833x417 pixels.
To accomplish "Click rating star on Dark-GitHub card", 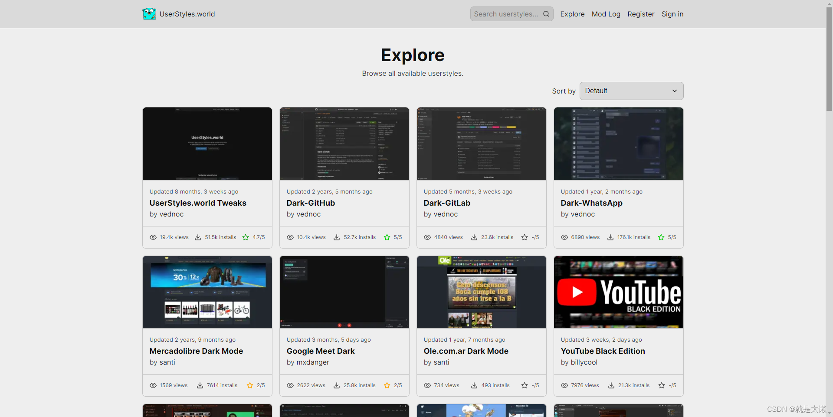I will 387,237.
